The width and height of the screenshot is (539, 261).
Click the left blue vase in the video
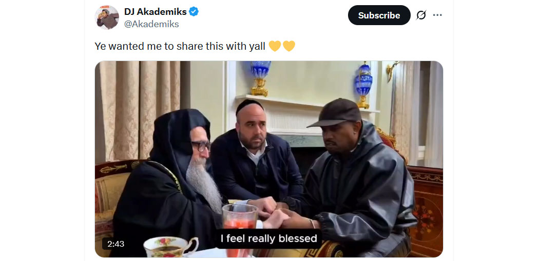(260, 78)
